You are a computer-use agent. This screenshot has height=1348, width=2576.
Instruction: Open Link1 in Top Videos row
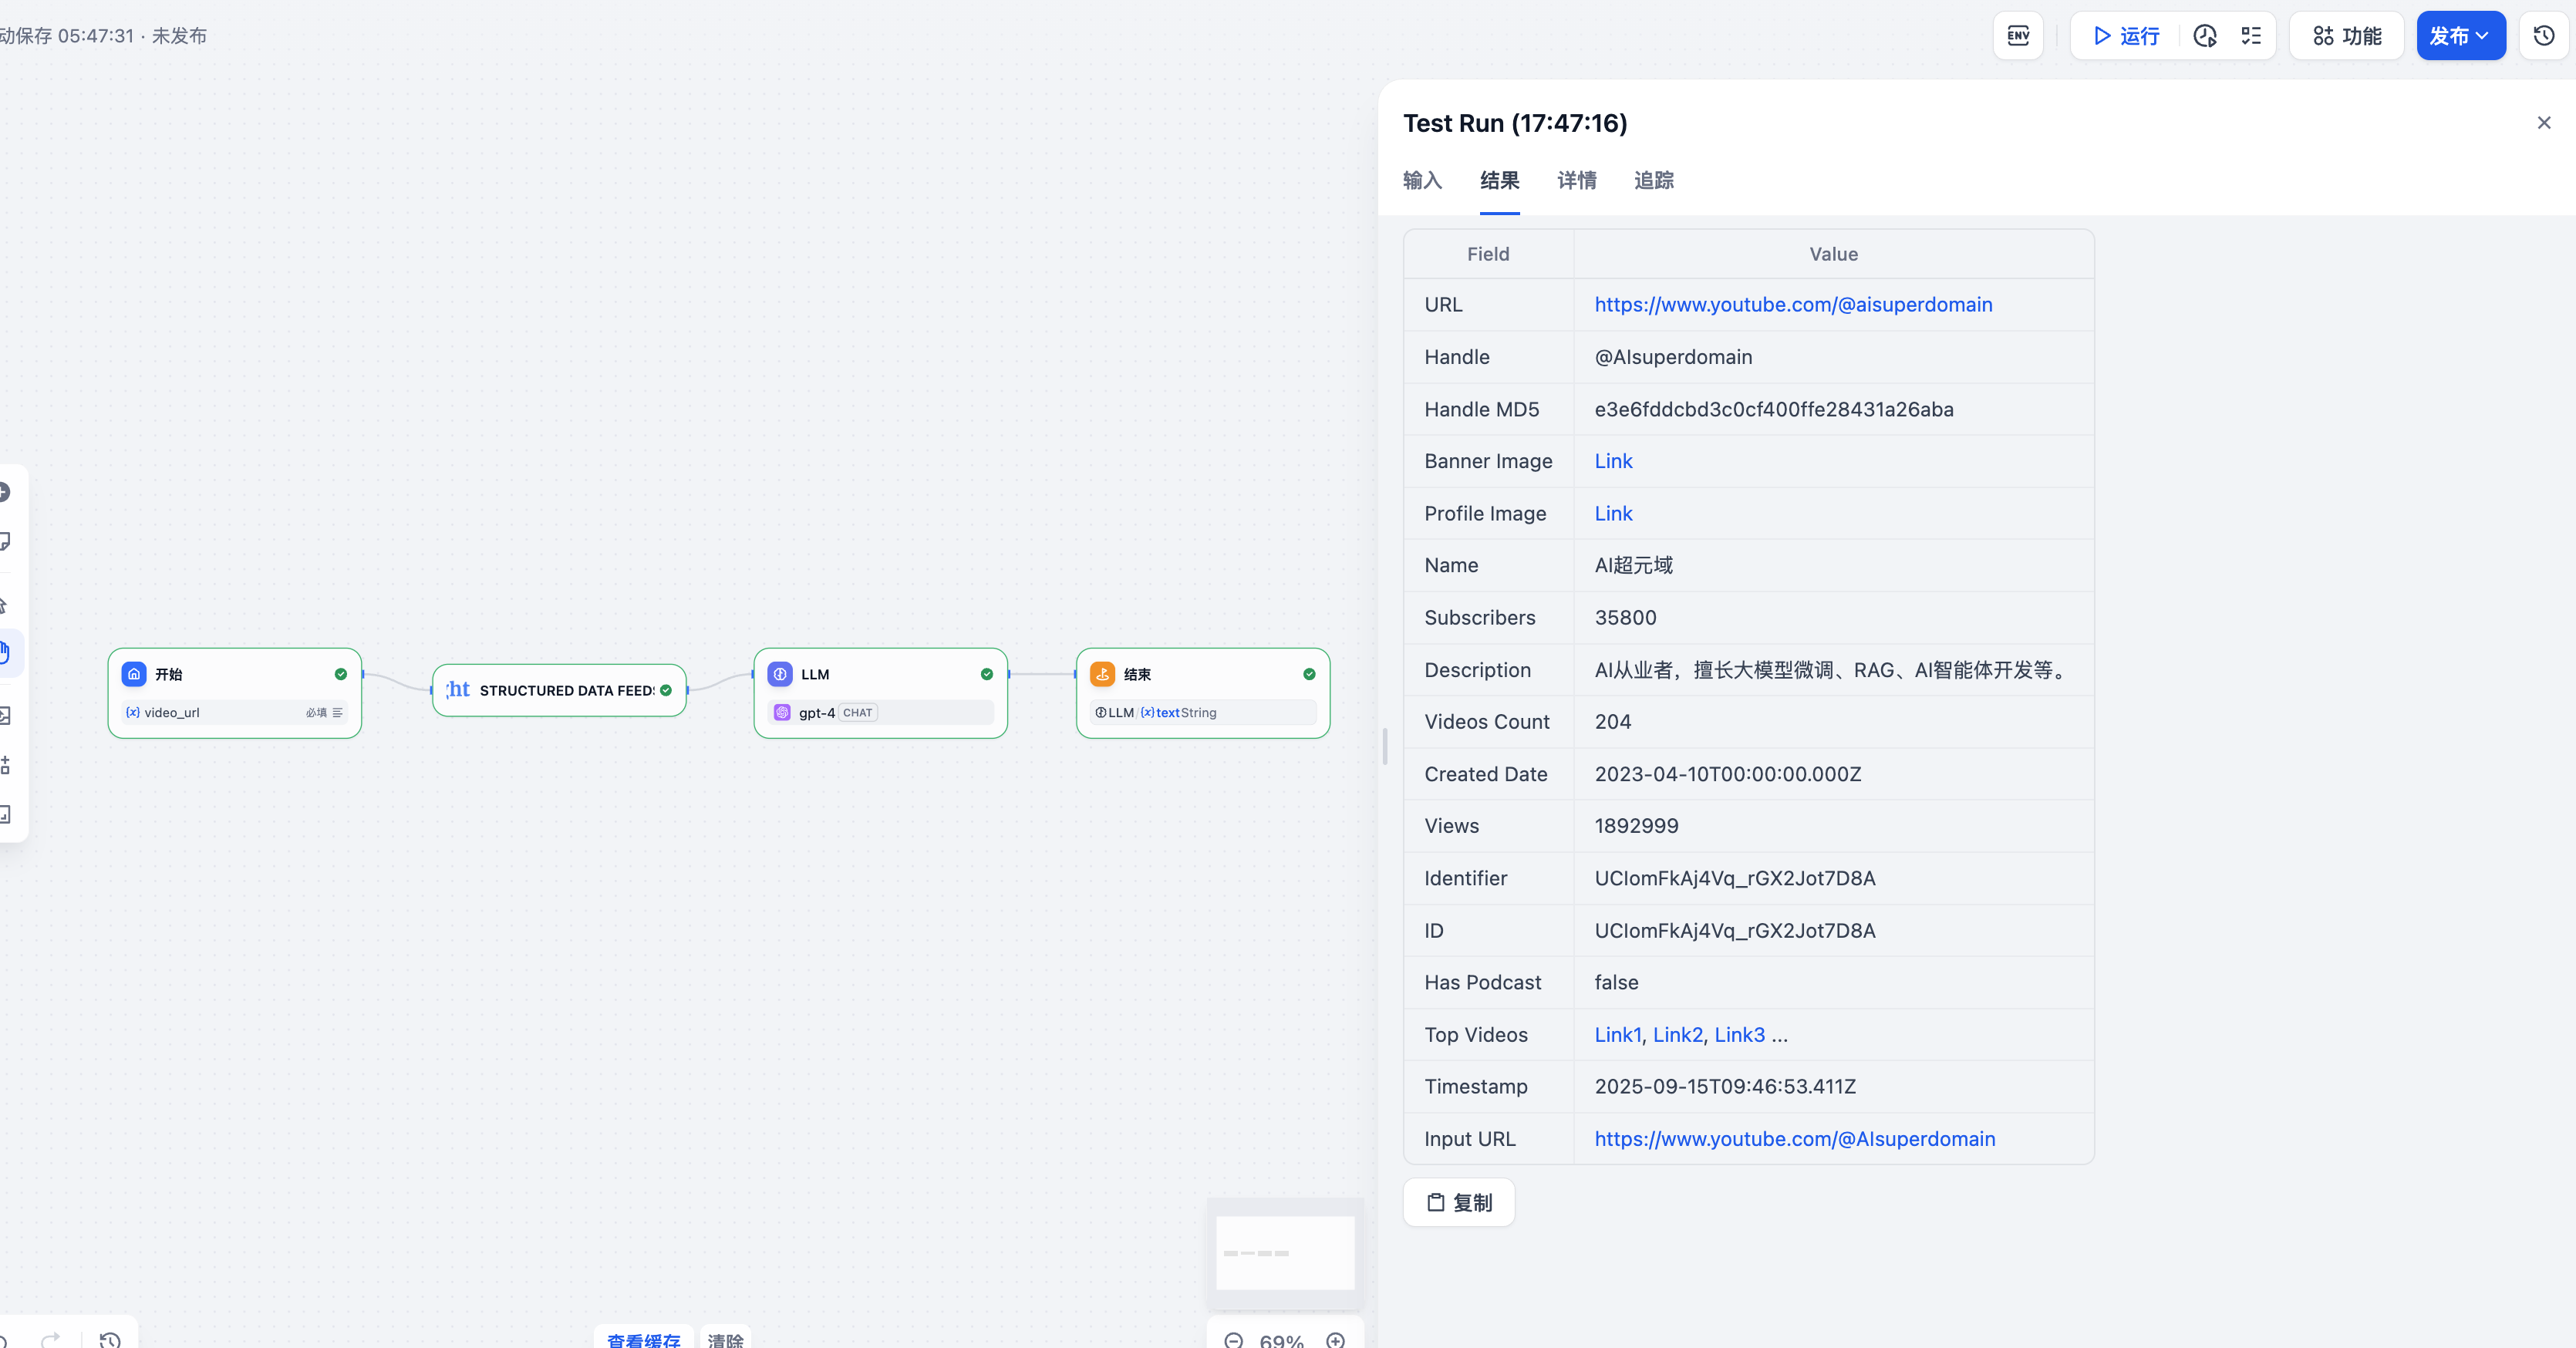(x=1617, y=1035)
